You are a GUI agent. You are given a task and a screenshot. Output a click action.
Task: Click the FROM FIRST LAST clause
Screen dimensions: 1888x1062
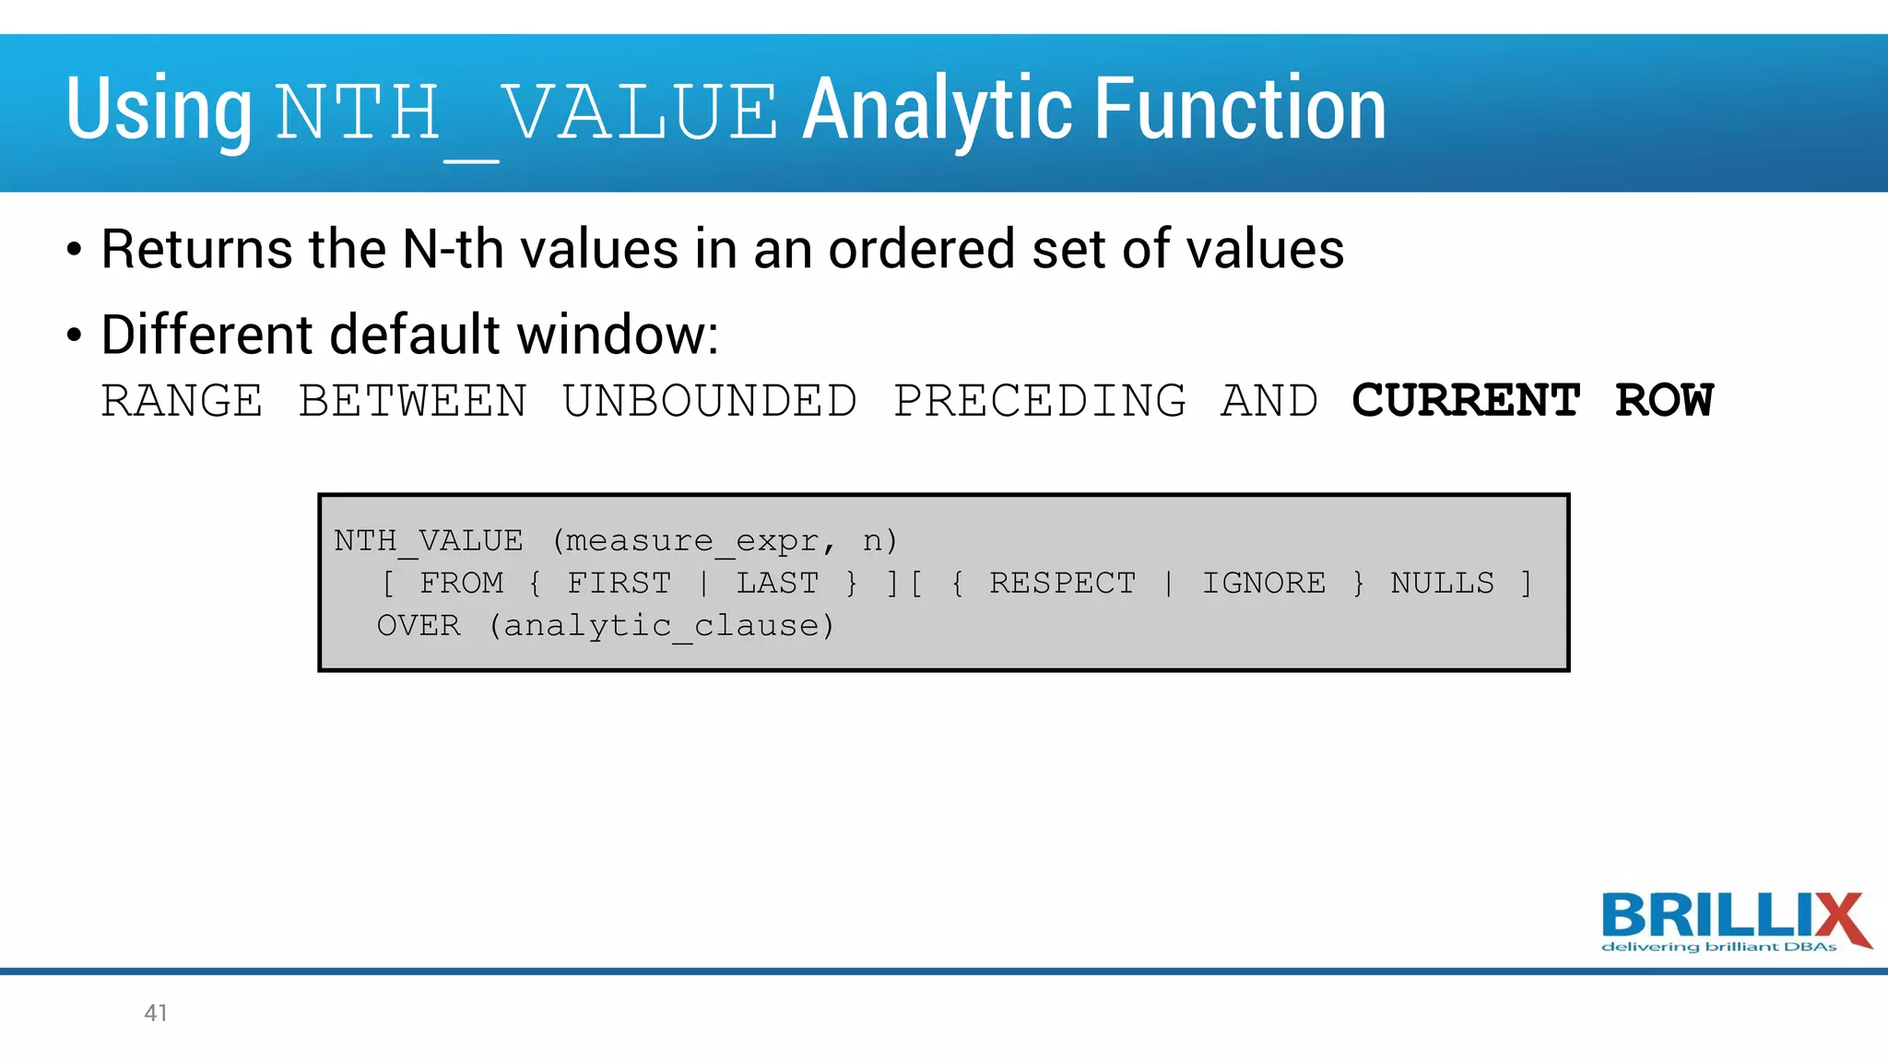coord(619,583)
